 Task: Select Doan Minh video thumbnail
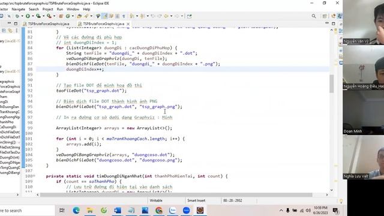pyautogui.click(x=364, y=112)
